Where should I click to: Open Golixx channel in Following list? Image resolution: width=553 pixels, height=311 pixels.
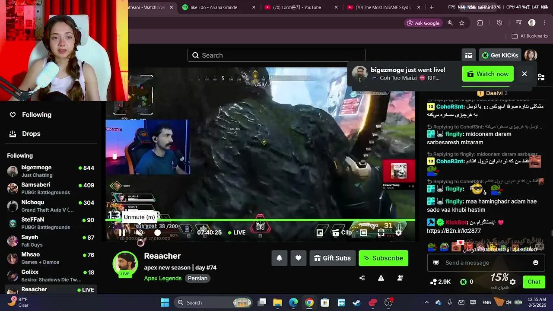(51, 276)
